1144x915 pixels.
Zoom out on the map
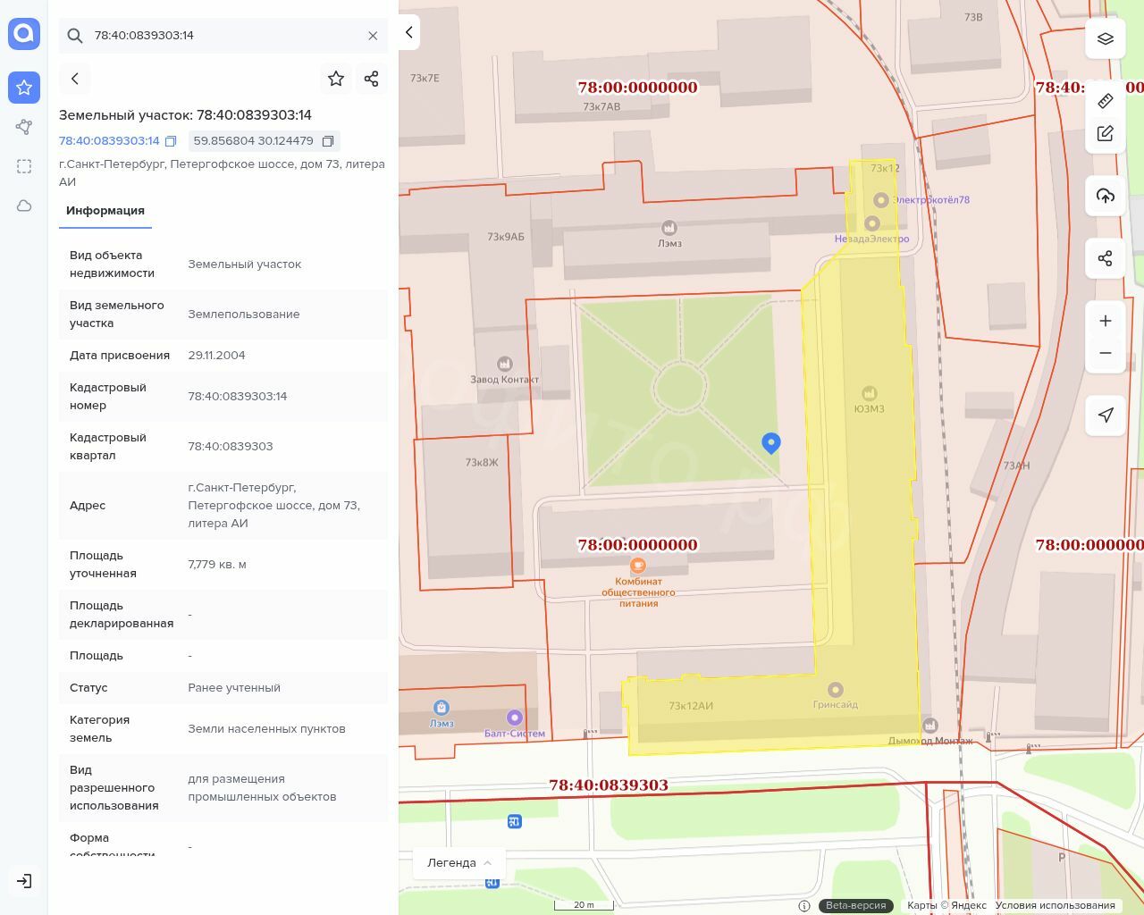[x=1106, y=353]
